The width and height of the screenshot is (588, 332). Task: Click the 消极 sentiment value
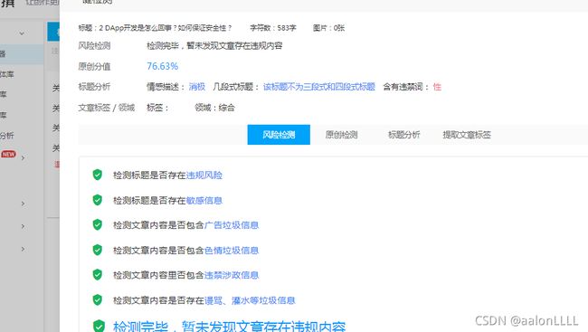[197, 87]
